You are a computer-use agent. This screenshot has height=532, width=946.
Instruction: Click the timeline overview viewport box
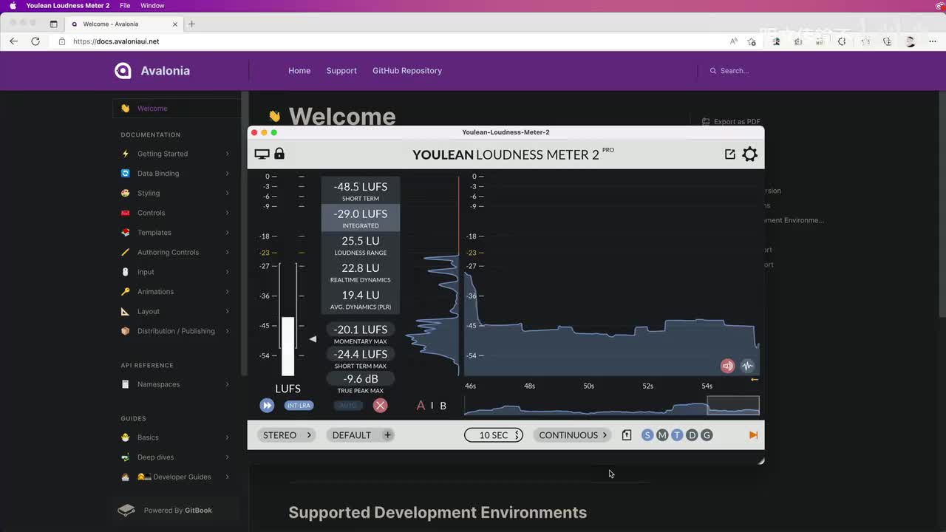[733, 405]
